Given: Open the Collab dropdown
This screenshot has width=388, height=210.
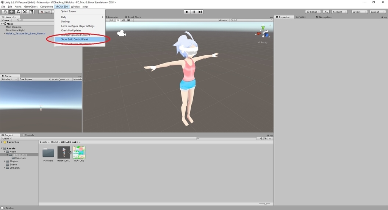Looking at the screenshot, I should tap(313, 12).
